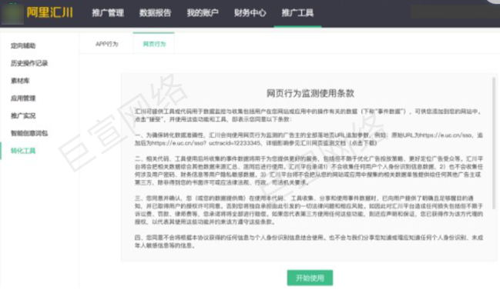500x290 pixels.
Task: Open 历史操作记录 in the sidebar
Action: (29, 63)
